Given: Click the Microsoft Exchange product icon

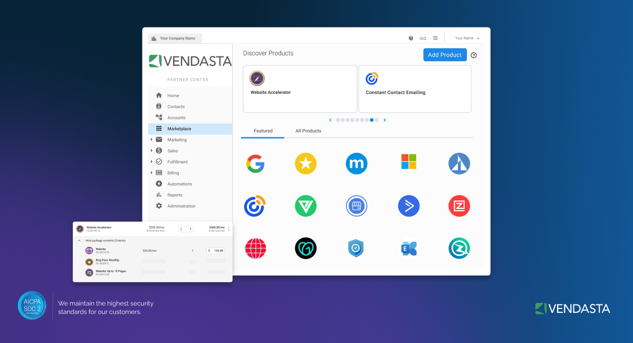Looking at the screenshot, I should coord(408,249).
